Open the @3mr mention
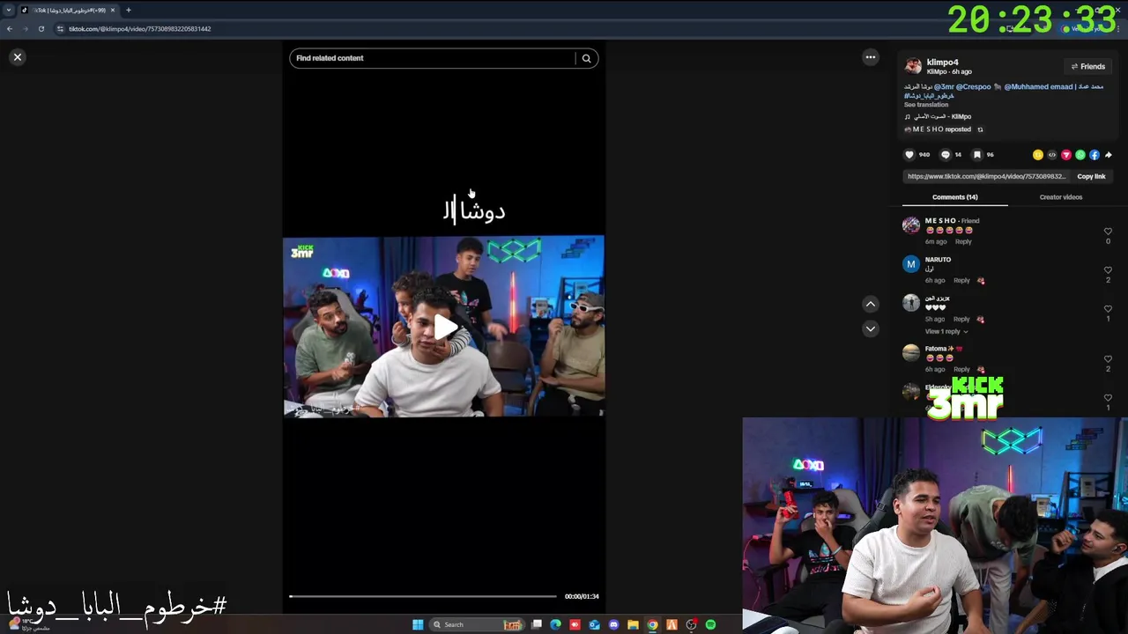 pyautogui.click(x=944, y=86)
